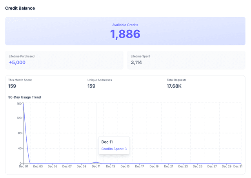This screenshot has width=251, height=178.
Task: Select the 1,886 available credits value
Action: (x=125, y=34)
